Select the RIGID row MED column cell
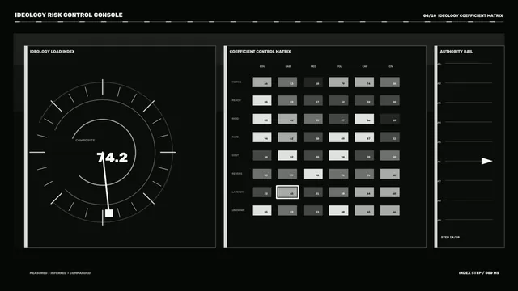 (x=313, y=119)
